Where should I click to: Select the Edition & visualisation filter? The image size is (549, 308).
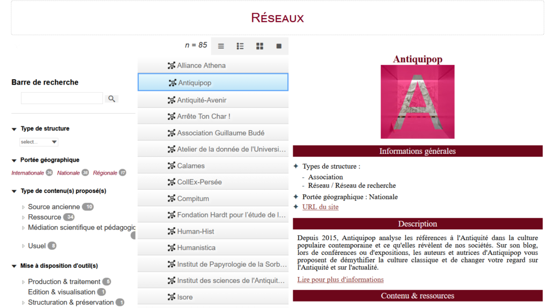(62, 292)
